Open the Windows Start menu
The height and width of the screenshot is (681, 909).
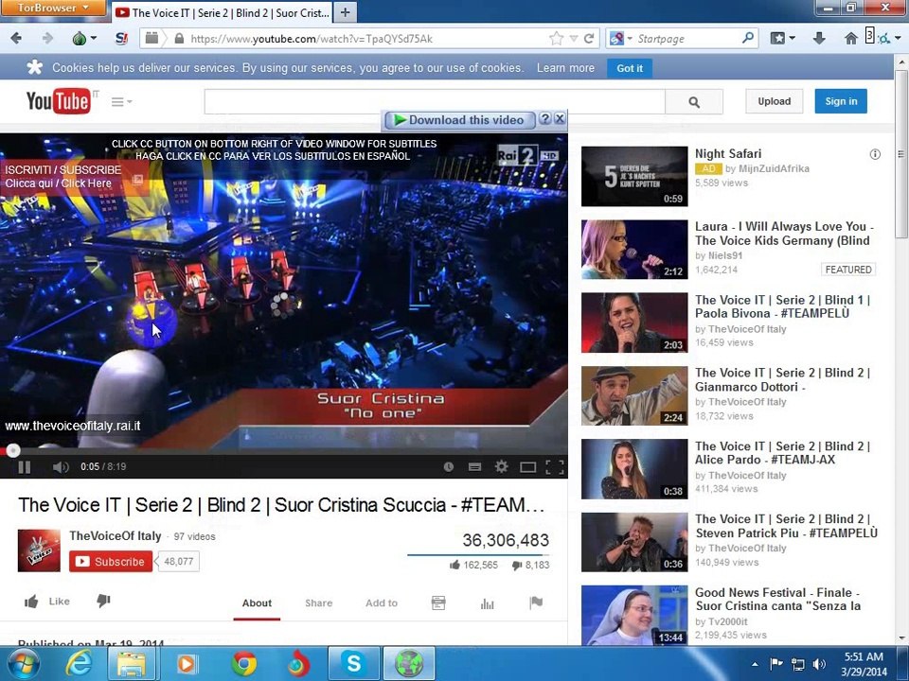pyautogui.click(x=23, y=664)
